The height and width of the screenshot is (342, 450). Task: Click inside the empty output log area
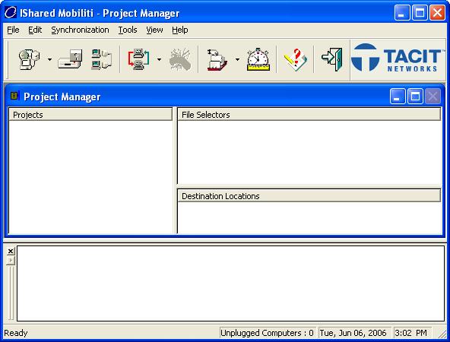point(230,283)
